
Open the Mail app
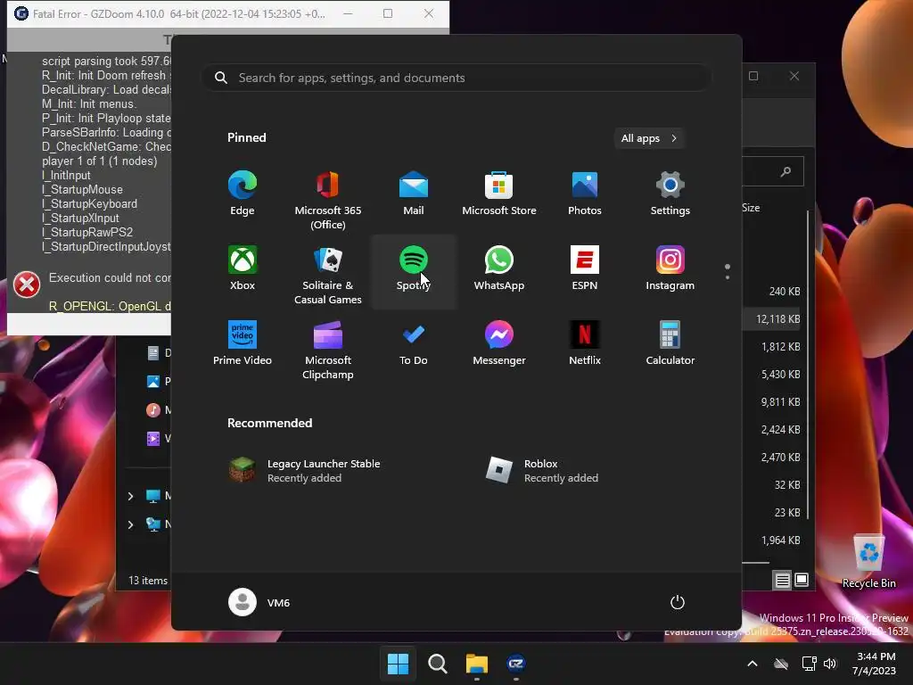point(414,194)
